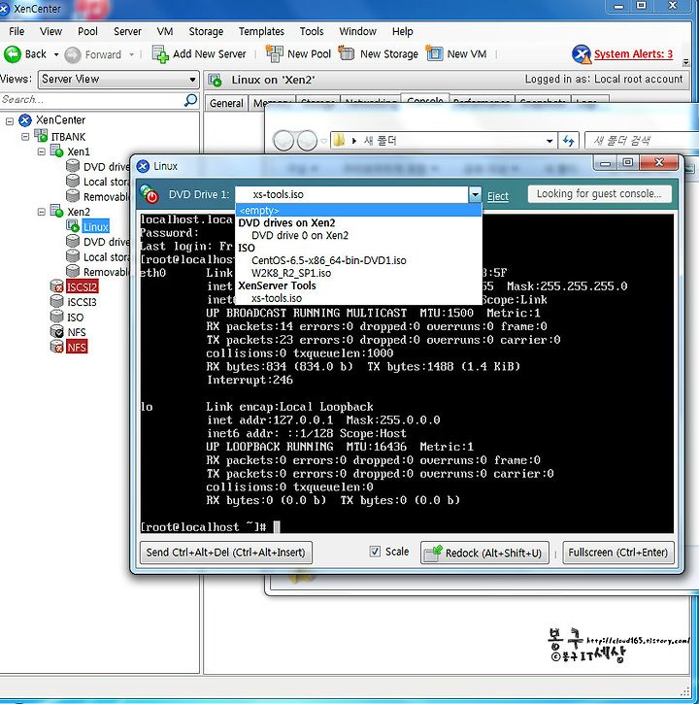
Task: Click the XenCenter root node icon
Action: pyautogui.click(x=24, y=119)
